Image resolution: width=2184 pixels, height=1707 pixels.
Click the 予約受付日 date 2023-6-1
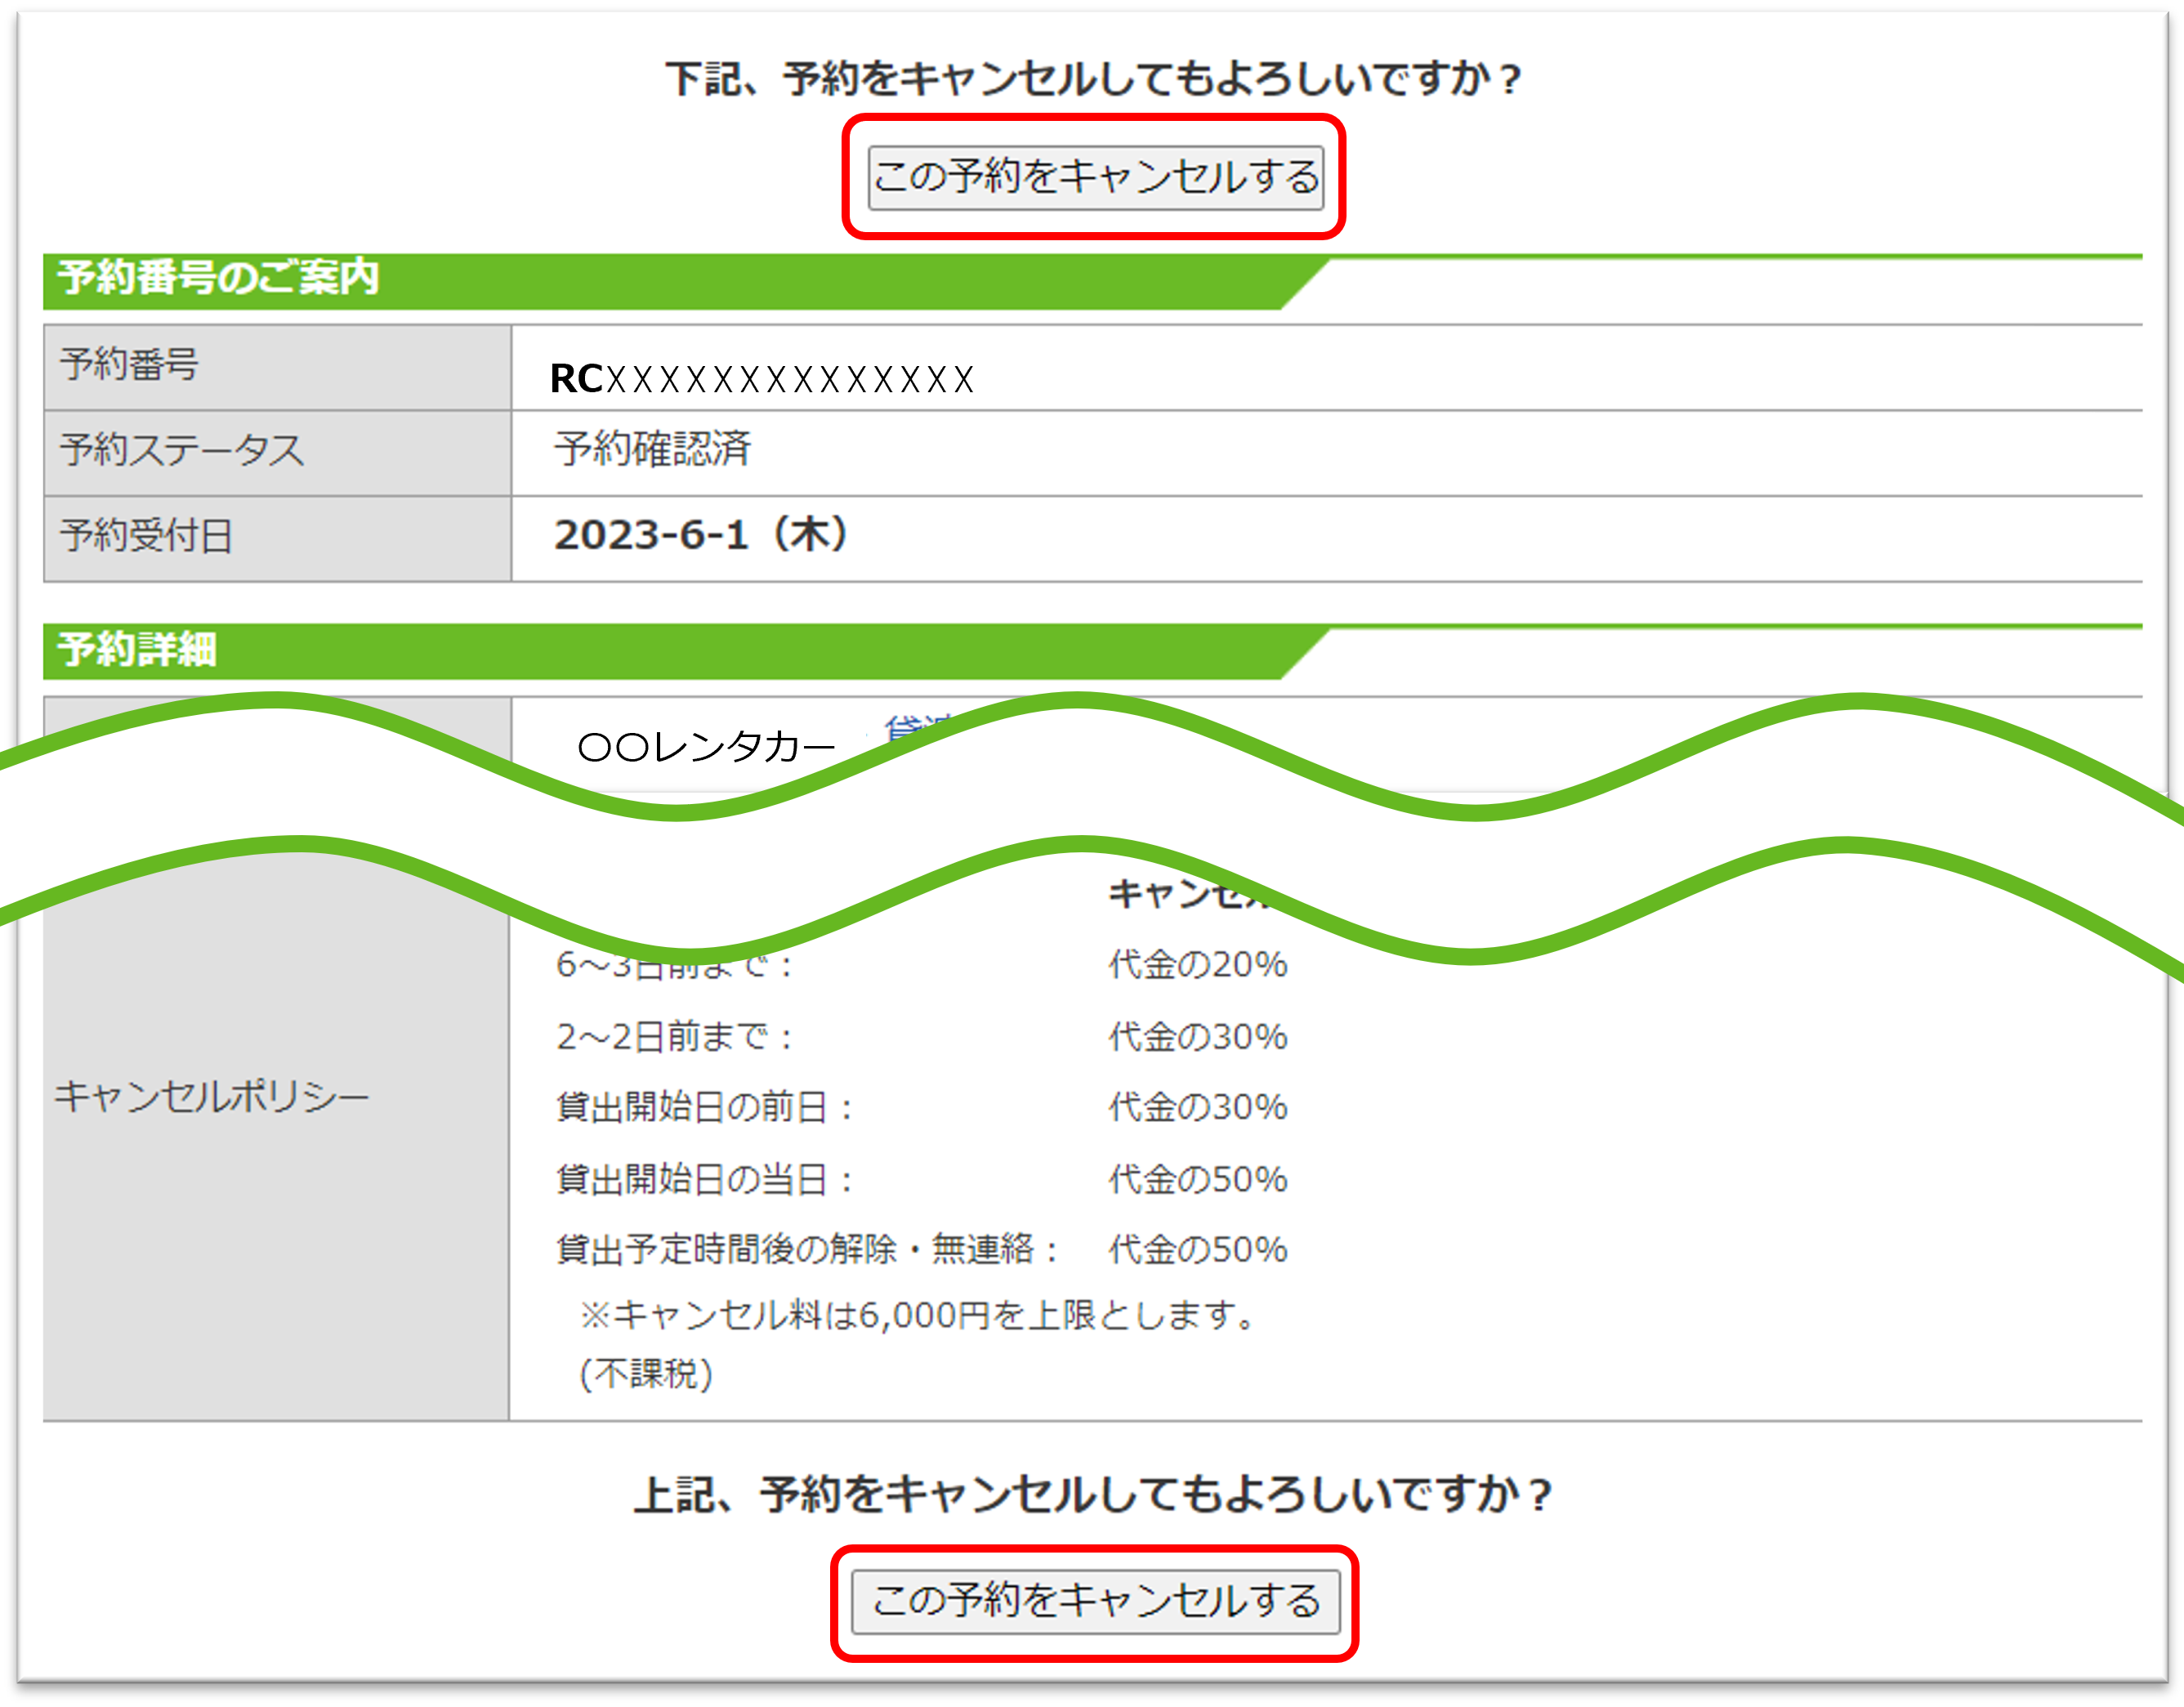coord(700,535)
